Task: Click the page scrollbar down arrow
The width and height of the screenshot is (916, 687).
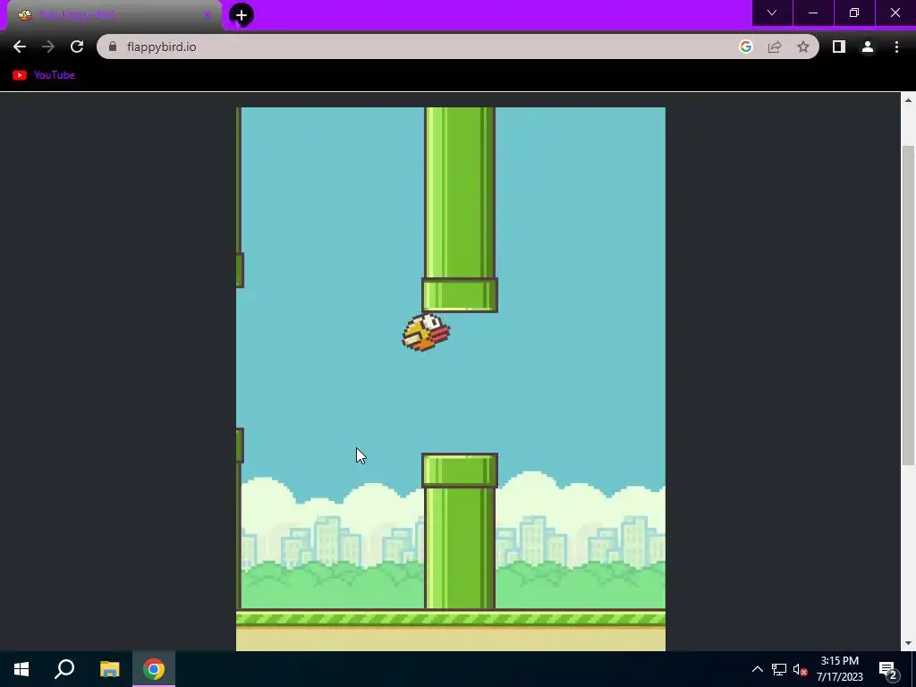Action: [908, 643]
